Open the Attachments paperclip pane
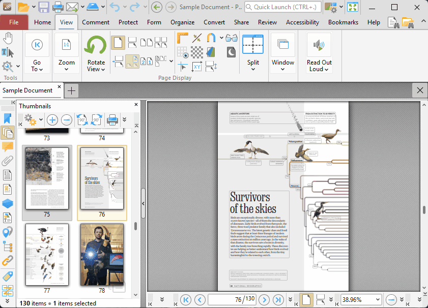The height and width of the screenshot is (308, 428). coord(7,161)
